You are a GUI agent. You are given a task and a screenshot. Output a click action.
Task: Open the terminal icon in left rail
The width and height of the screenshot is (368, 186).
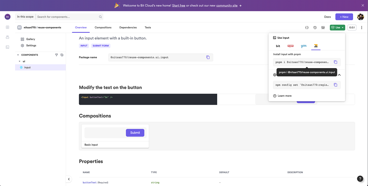point(7,47)
